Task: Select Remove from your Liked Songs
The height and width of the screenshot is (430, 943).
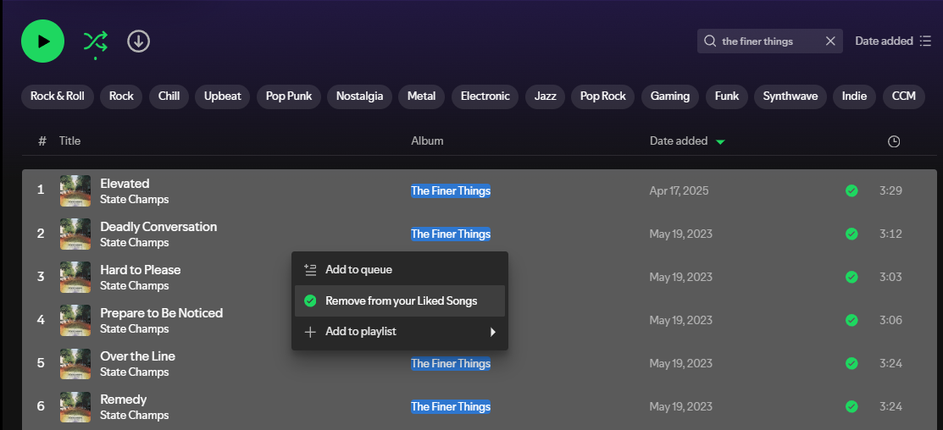Action: (401, 300)
